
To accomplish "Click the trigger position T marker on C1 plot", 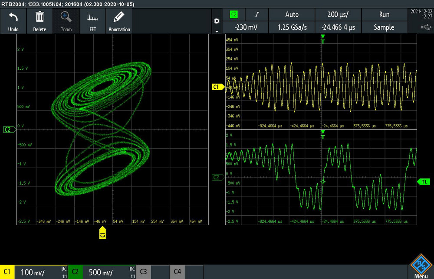I will (323, 39).
